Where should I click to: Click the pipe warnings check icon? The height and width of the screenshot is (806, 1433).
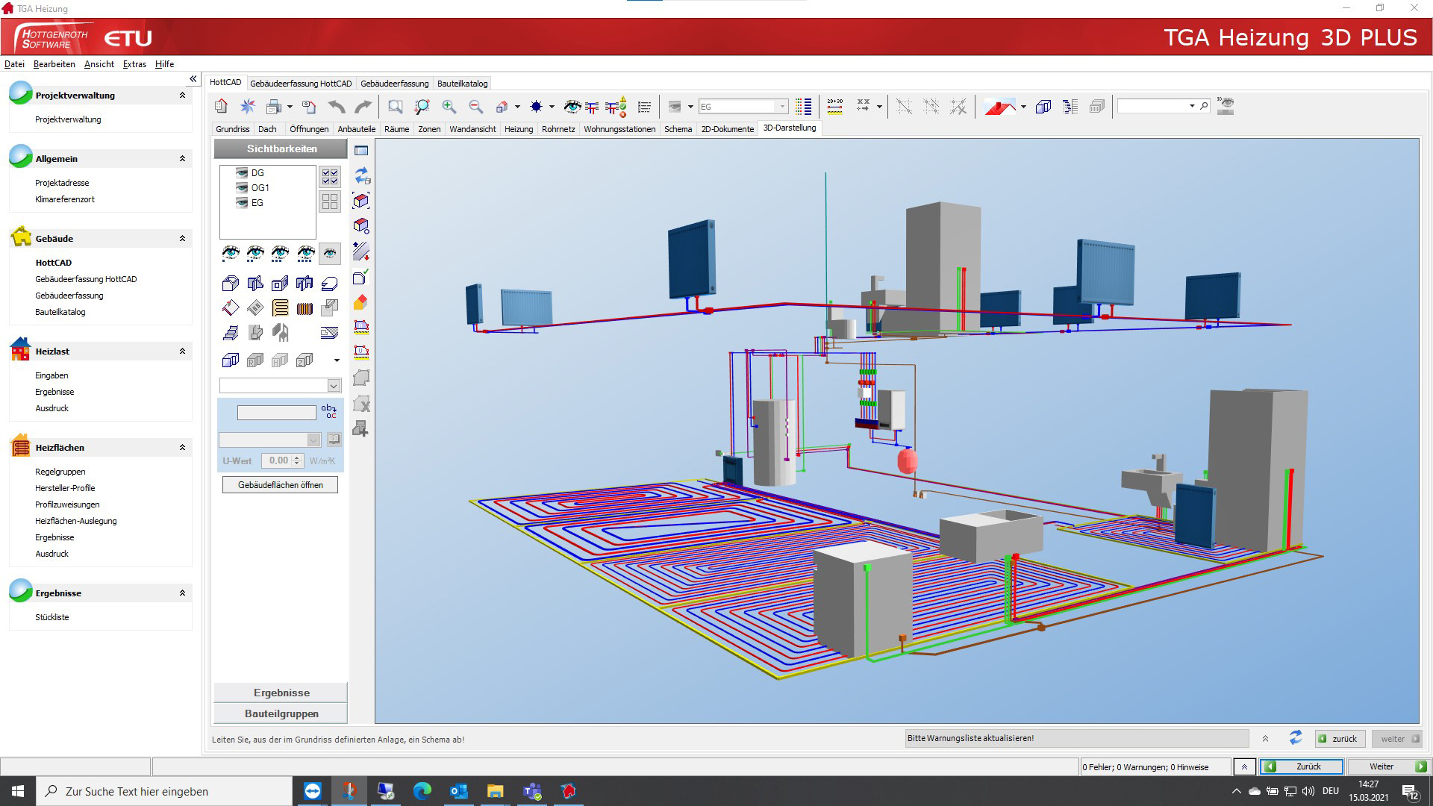616,107
